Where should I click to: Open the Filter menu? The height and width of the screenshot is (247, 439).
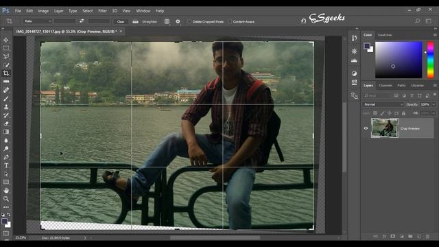pyautogui.click(x=102, y=11)
